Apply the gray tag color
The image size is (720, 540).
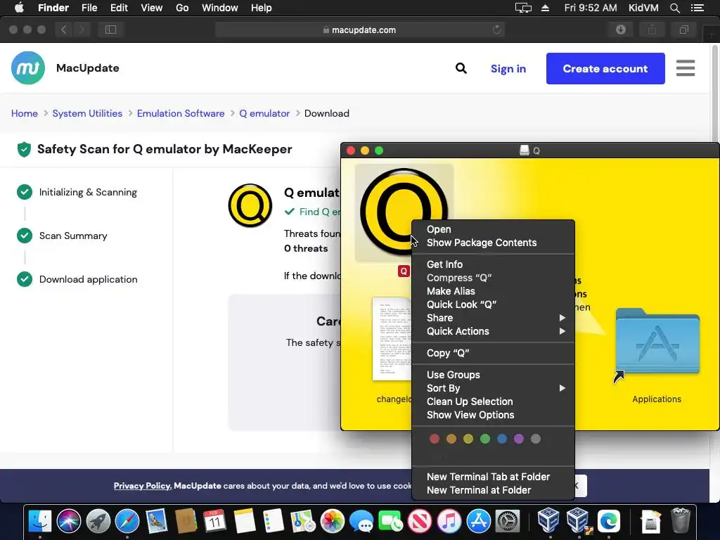[535, 439]
